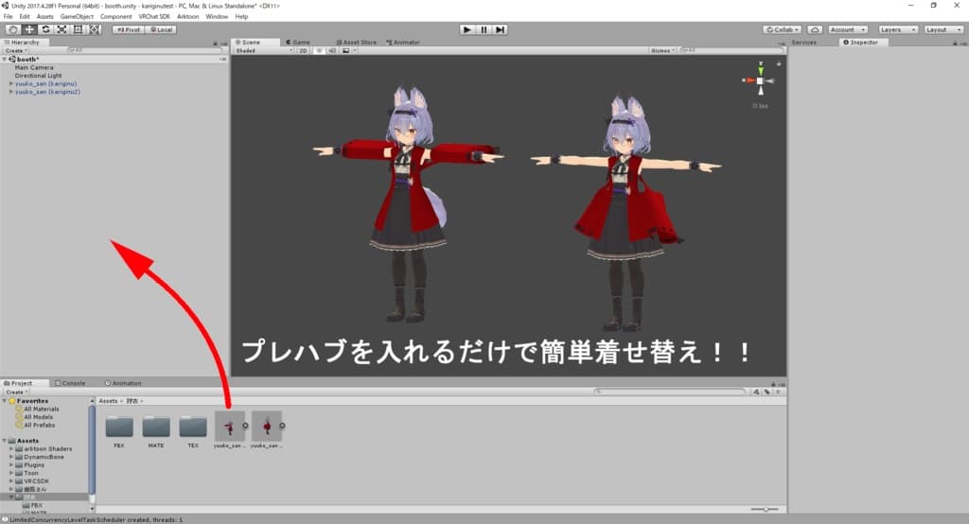Switch to the Game tab
The width and height of the screenshot is (969, 524).
pyautogui.click(x=298, y=42)
